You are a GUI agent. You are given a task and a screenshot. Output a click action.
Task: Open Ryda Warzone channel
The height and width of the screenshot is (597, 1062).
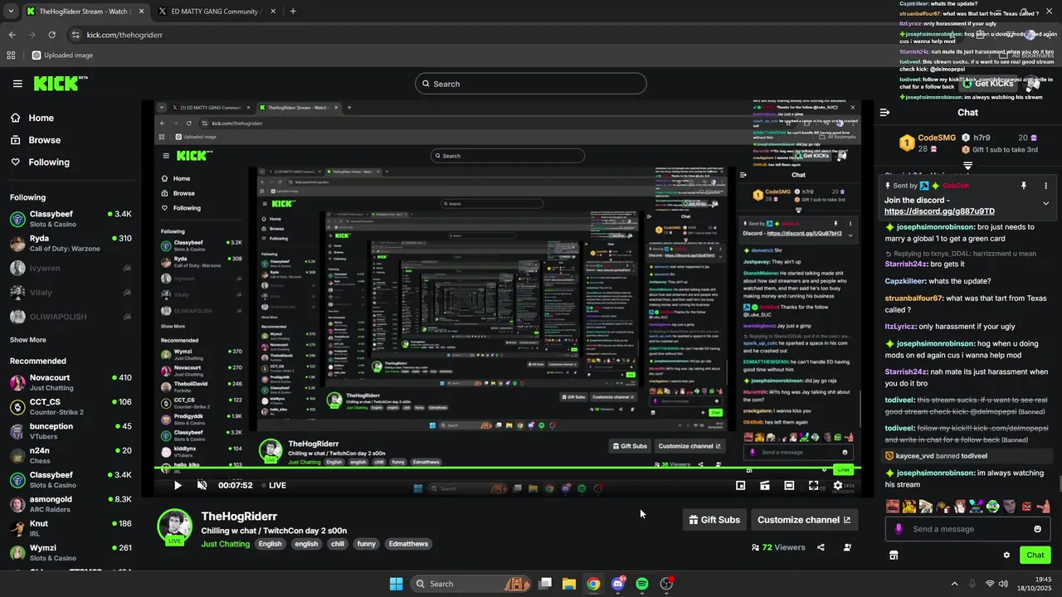(x=71, y=243)
